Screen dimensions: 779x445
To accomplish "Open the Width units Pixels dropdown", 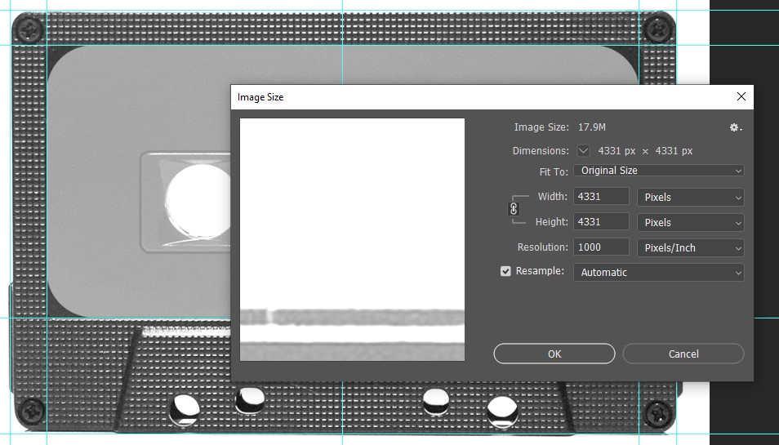I will [x=690, y=197].
